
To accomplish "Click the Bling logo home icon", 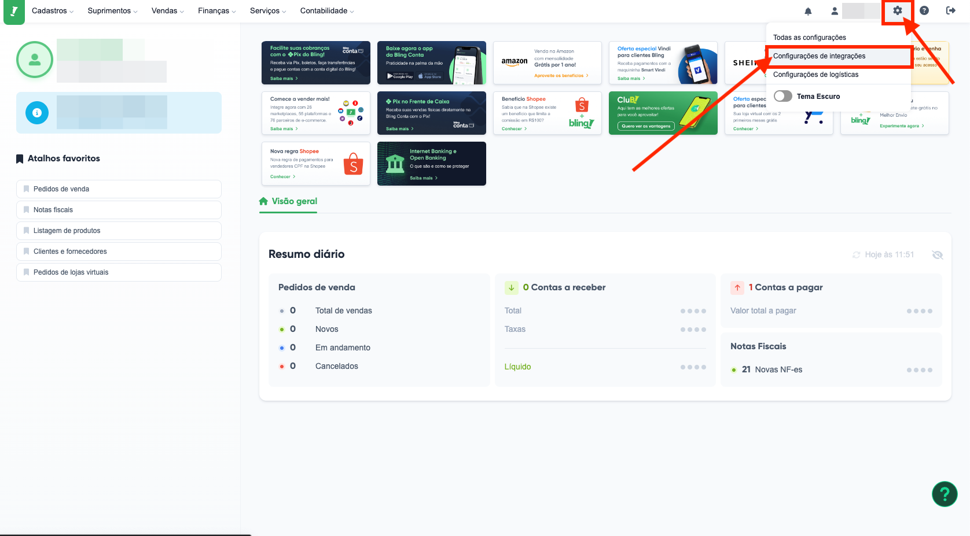I will click(14, 12).
